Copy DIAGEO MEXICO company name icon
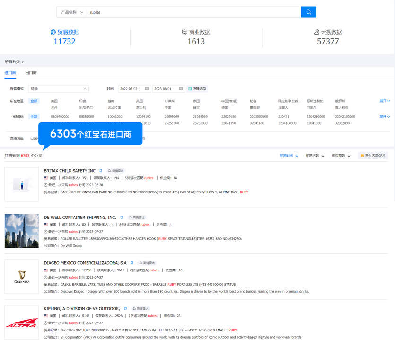This screenshot has height=357, width=395. 132,263
